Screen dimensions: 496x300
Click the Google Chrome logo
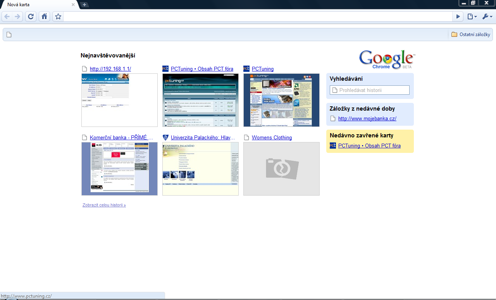coord(387,59)
